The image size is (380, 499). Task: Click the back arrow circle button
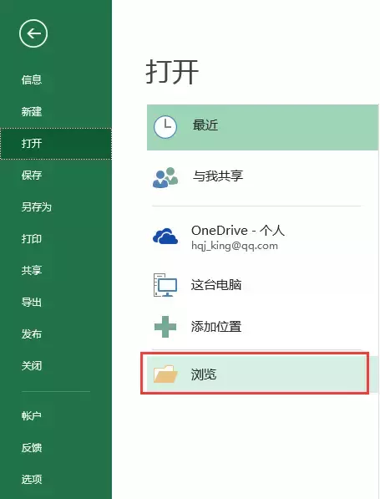tap(33, 33)
